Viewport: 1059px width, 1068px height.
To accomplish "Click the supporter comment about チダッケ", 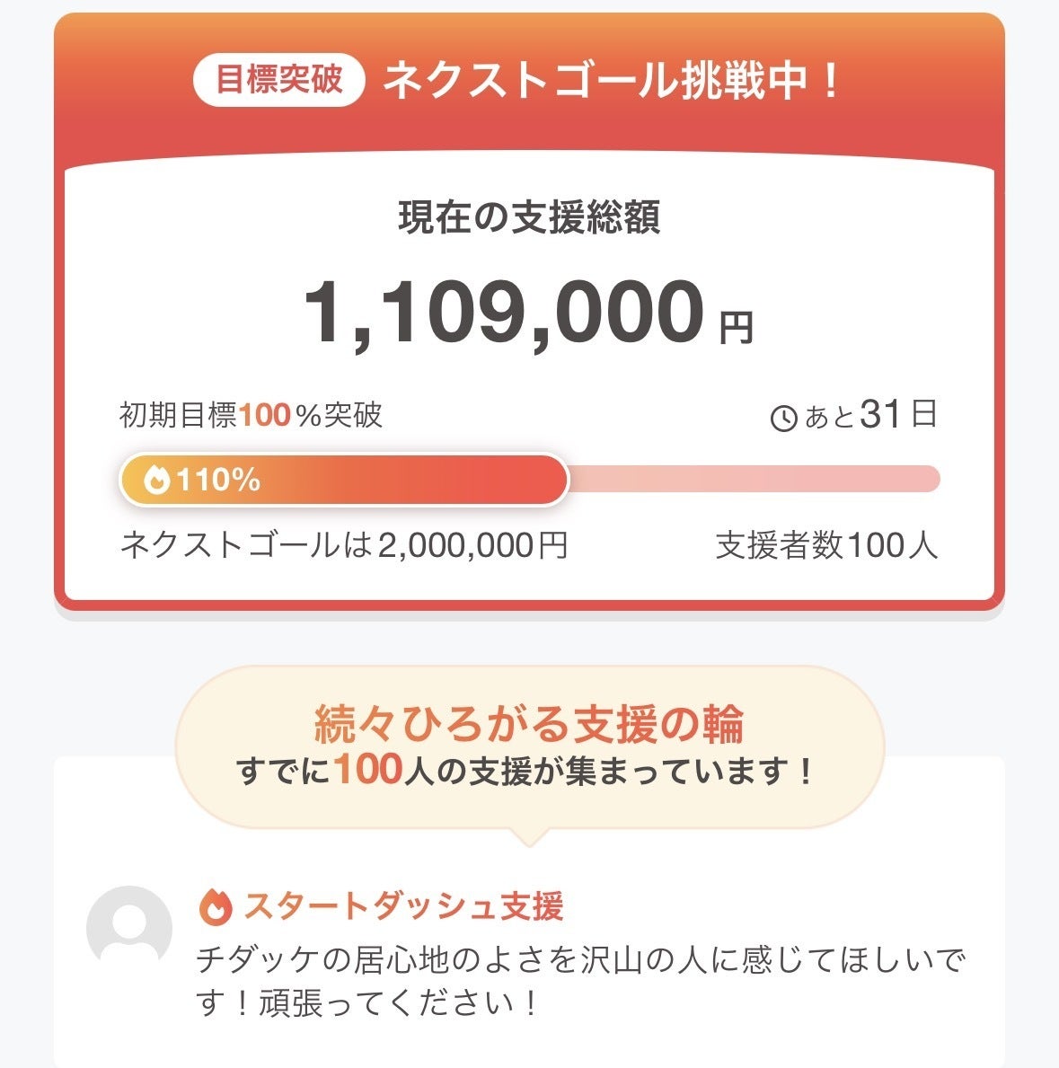I will (580, 961).
